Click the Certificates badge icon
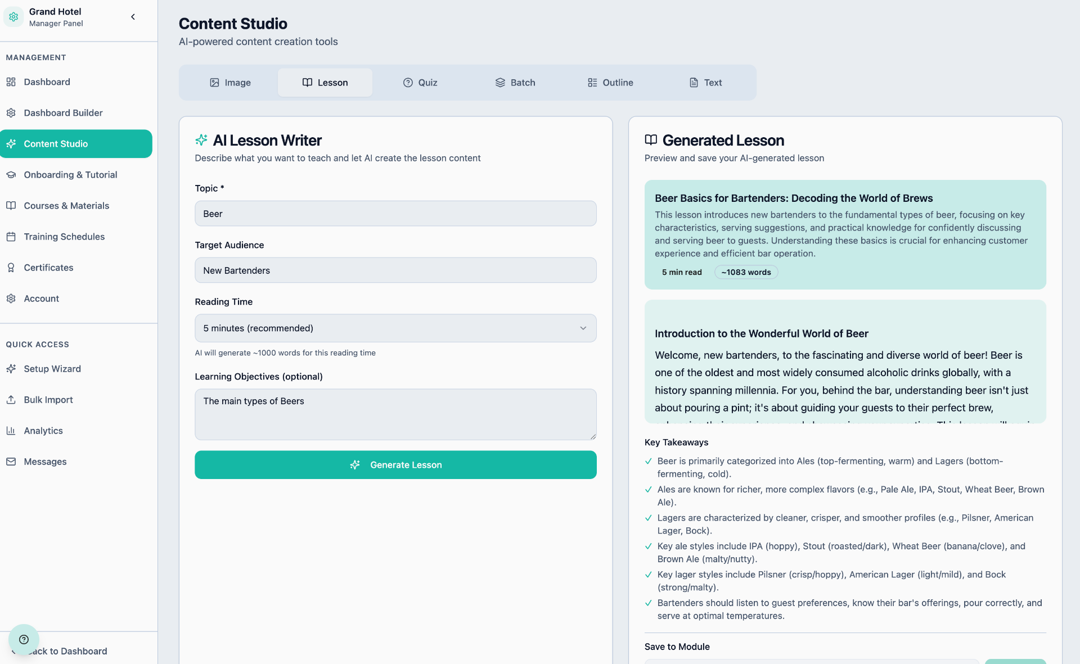The image size is (1080, 664). tap(11, 268)
